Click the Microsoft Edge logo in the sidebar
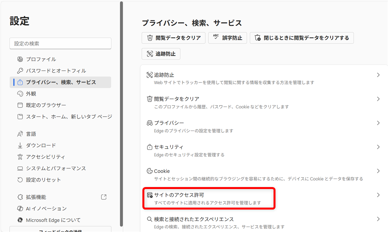 [20, 220]
